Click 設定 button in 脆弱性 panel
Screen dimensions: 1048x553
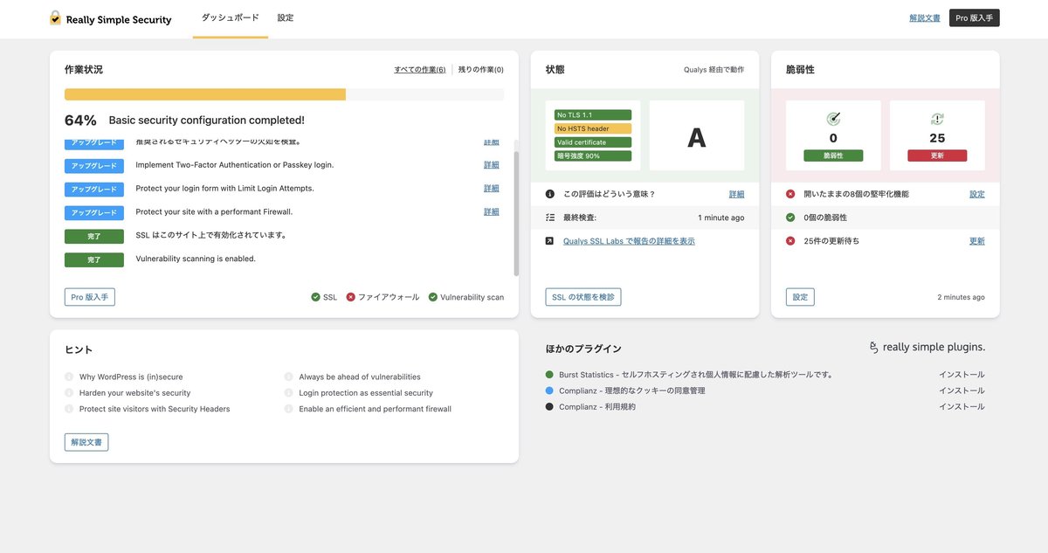coord(800,297)
